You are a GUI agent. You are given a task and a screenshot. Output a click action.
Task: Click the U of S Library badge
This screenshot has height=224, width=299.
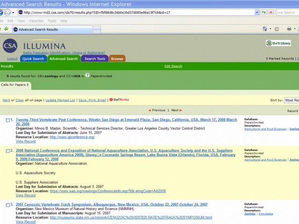pos(278,43)
